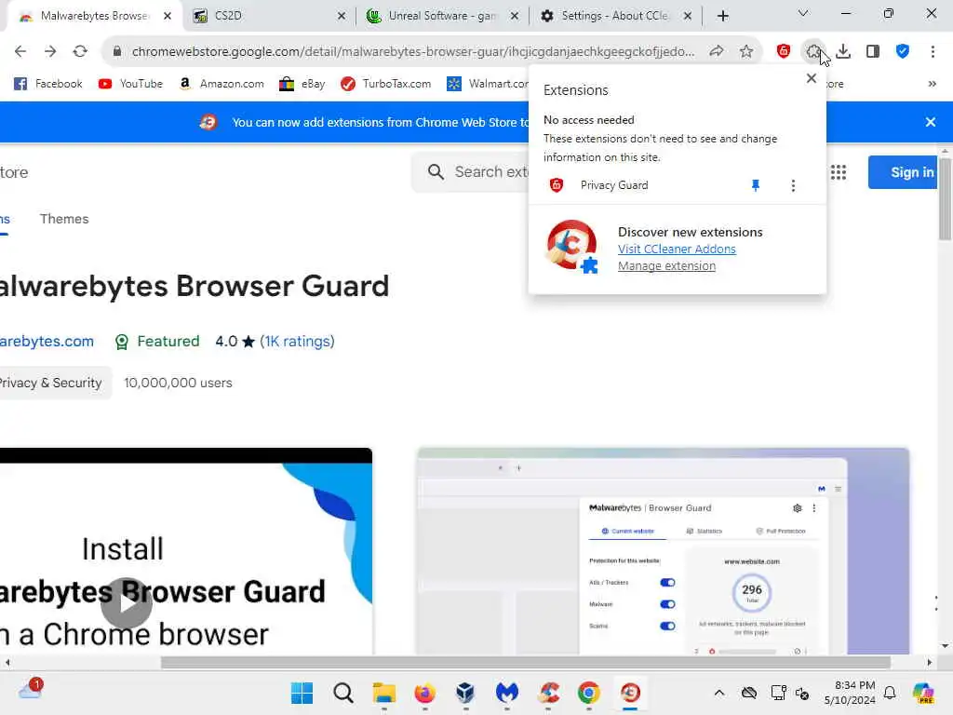Open the tab search dropdown chevron
Screen dimensions: 953x715
803,13
